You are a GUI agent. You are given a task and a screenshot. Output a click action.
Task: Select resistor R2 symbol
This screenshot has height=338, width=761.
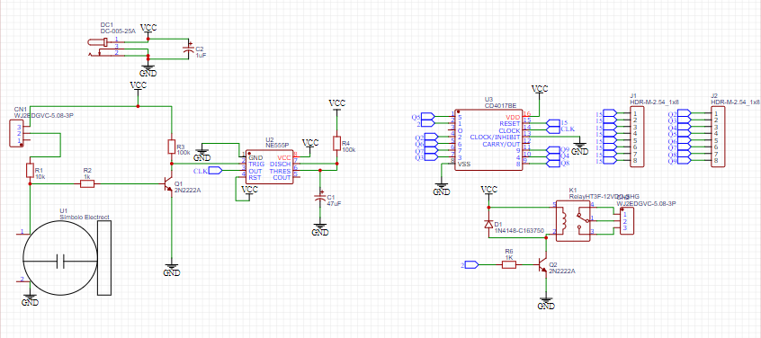point(87,183)
